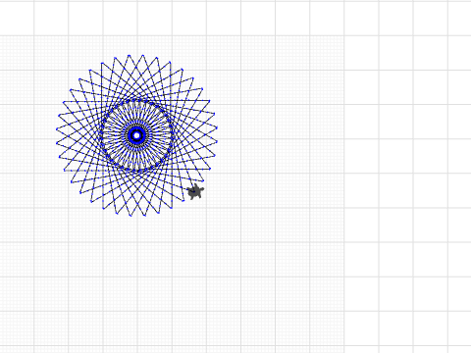Click the turtle's tail end
Image resolution: width=471 pixels, height=353 pixels.
pos(189,193)
